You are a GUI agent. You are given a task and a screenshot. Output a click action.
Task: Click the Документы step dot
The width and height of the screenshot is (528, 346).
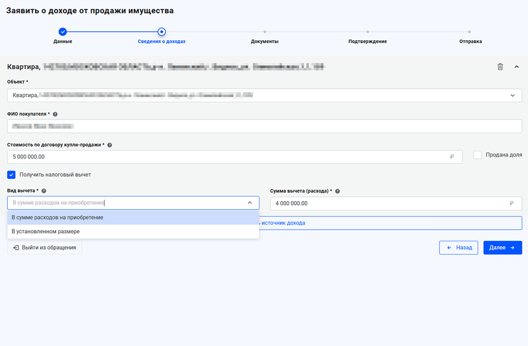tap(265, 32)
